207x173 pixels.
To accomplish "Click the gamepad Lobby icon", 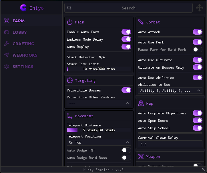I will (x=7, y=32).
